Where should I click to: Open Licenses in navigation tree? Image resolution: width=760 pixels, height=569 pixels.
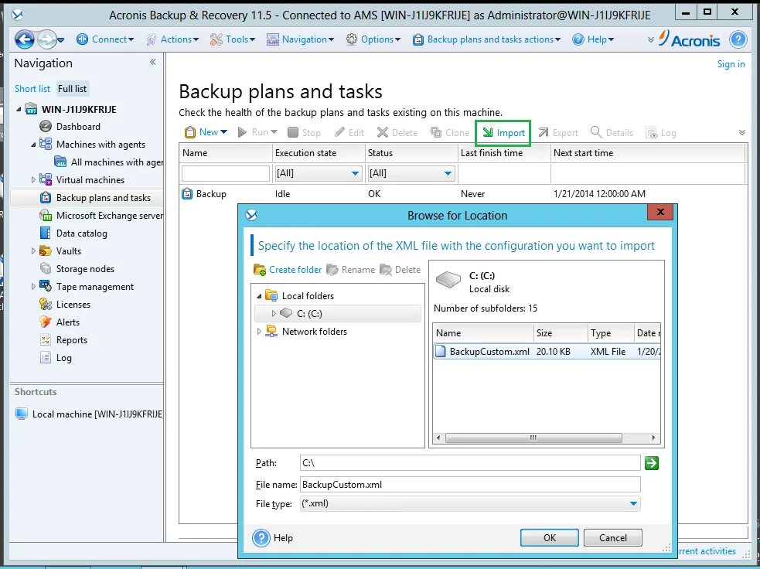click(x=73, y=305)
